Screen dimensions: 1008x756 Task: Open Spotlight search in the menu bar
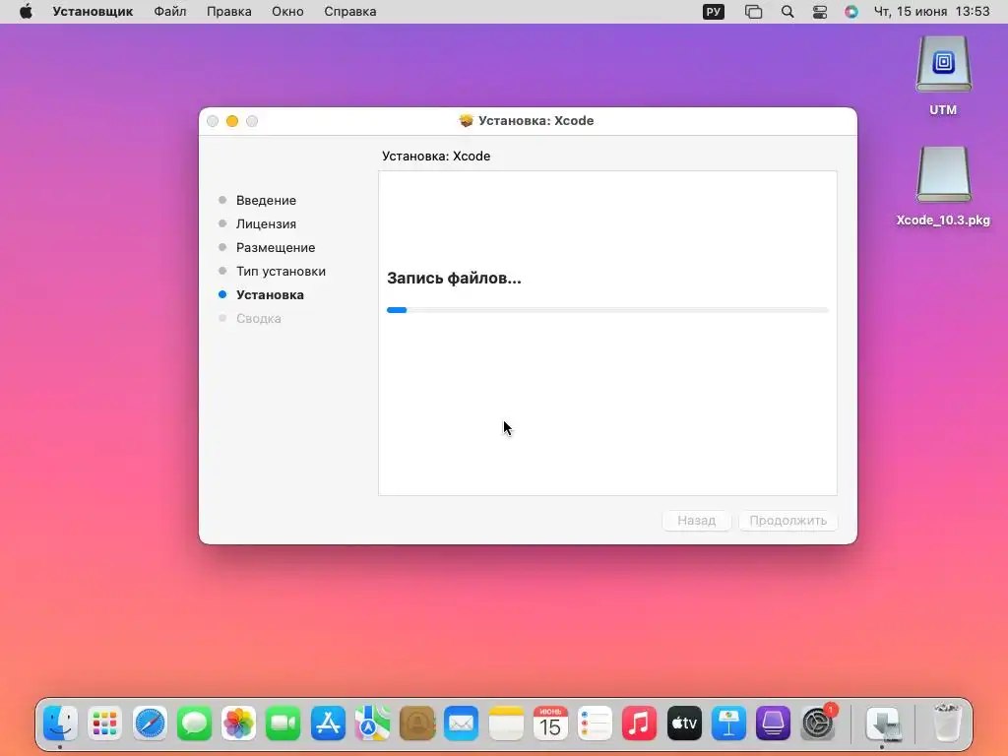[787, 12]
